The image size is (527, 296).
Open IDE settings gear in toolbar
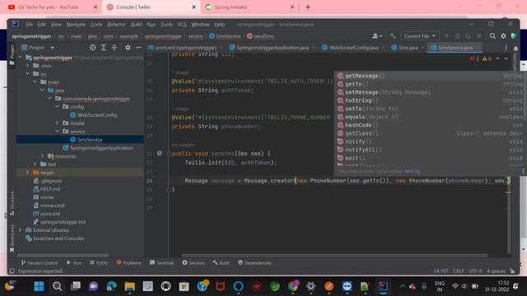point(503,36)
